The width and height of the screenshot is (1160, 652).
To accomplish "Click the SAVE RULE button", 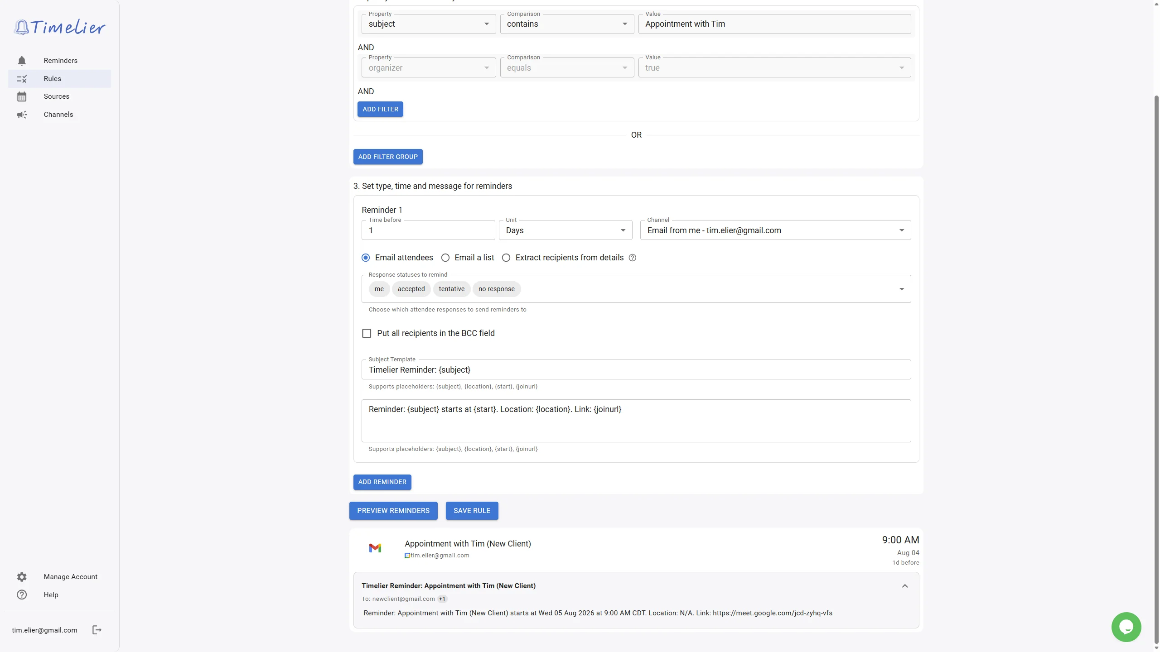I will click(x=472, y=511).
